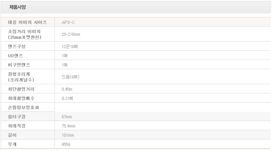Select the 0.45m distance value

tap(67, 89)
